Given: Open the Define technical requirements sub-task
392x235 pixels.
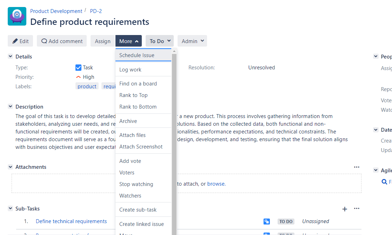Looking at the screenshot, I should pos(71,221).
